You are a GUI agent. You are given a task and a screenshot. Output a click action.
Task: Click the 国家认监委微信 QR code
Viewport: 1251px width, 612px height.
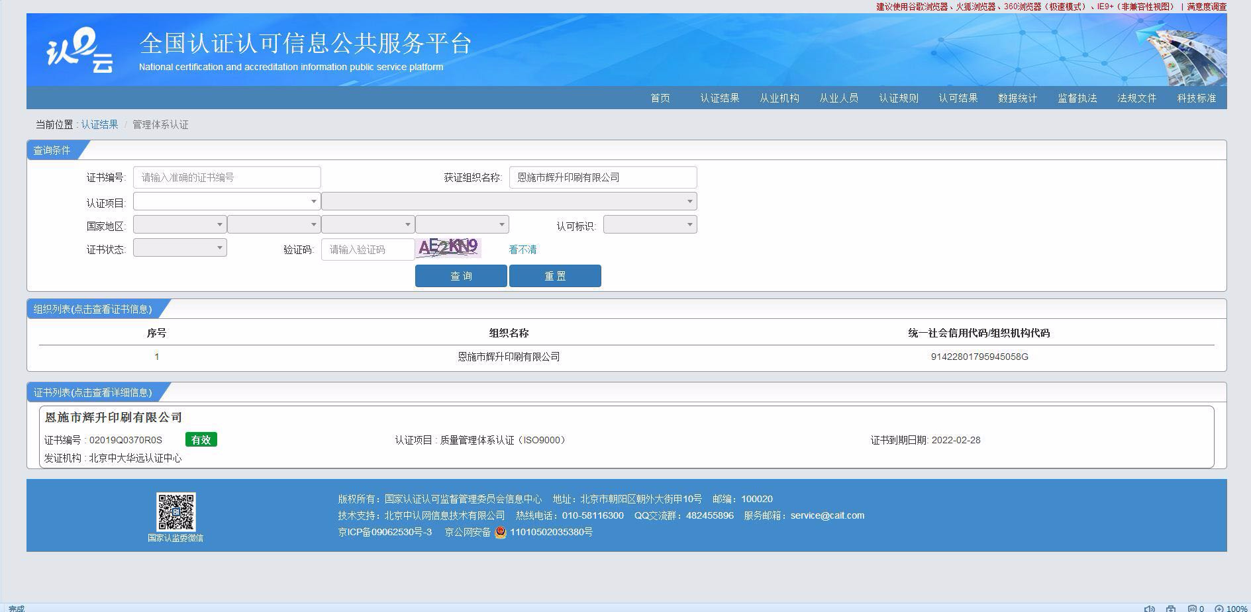[175, 511]
